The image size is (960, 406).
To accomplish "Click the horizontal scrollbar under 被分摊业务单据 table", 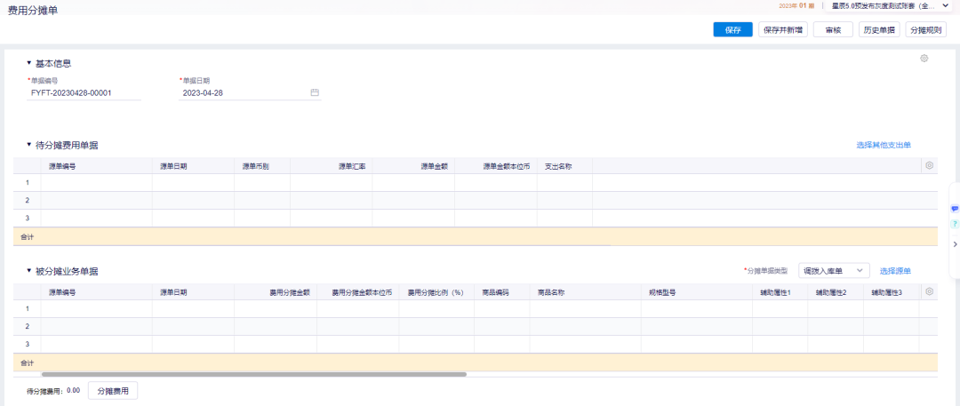I will pos(253,374).
